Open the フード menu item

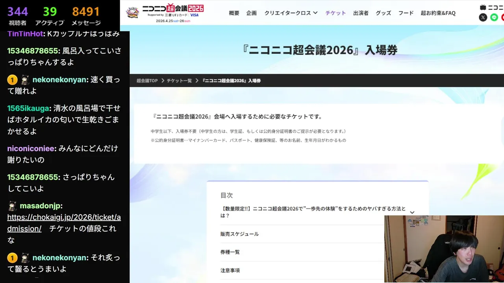(406, 13)
